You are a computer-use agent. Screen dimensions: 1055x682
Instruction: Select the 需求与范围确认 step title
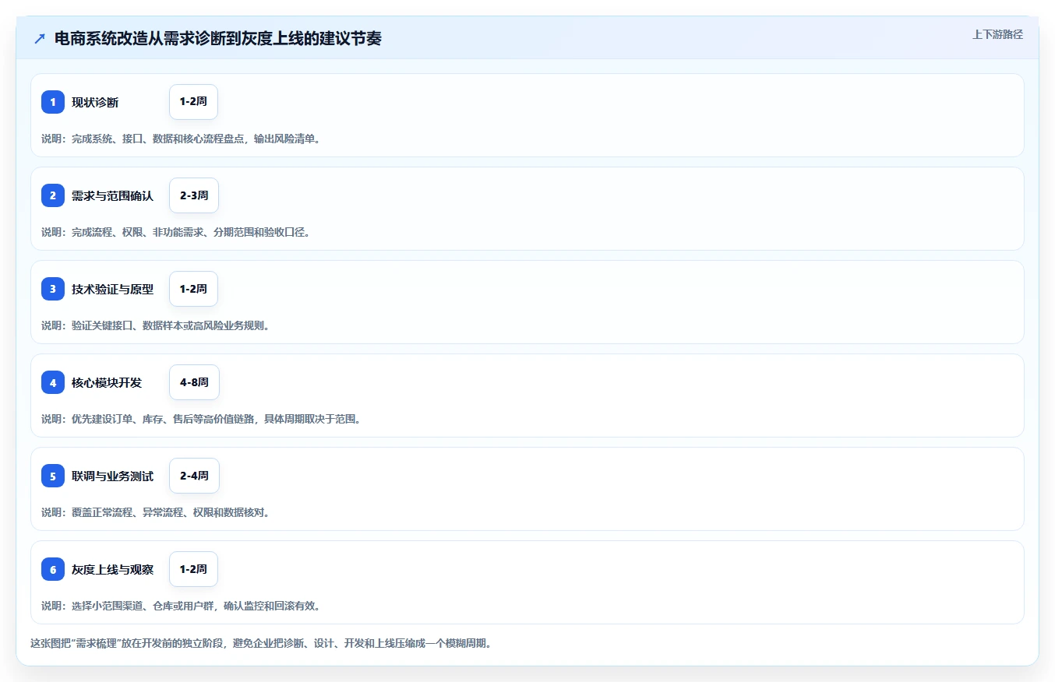click(112, 195)
